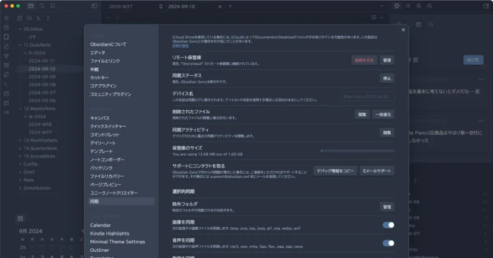Open a new tab with the plus button
Screen dimensions: 493x258
point(230,6)
